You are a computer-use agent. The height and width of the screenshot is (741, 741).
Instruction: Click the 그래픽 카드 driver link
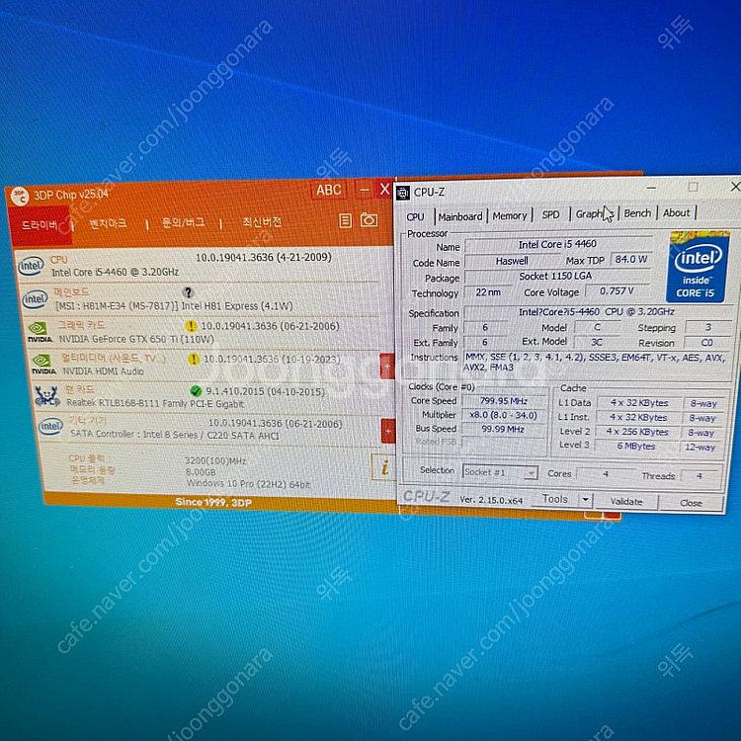point(82,326)
